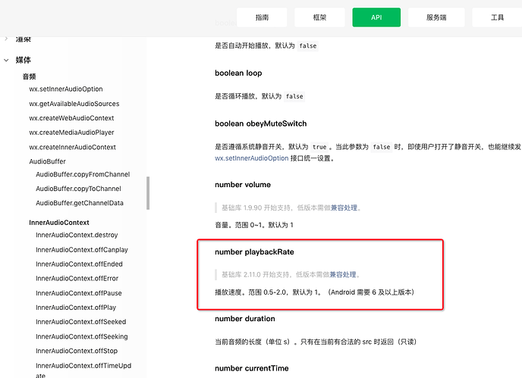522x378 pixels.
Task: Open AudioBuffer.getChannelData entry
Action: click(80, 203)
